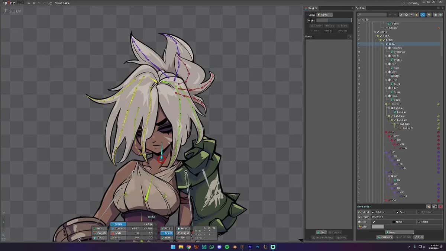Screen dimensions: 446x251
Task: Click the filter funnel icon in Tree toolbar
Action: pyautogui.click(x=417, y=15)
